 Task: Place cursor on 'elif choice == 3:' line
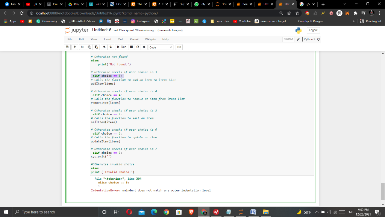(x=107, y=76)
